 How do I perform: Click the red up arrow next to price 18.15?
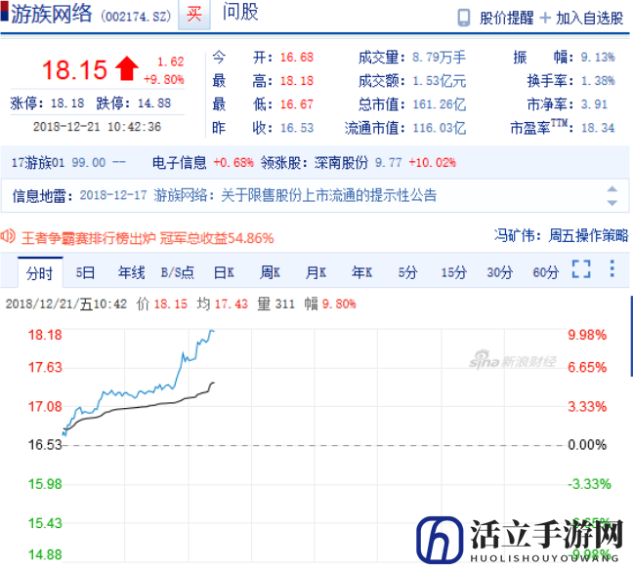[127, 68]
